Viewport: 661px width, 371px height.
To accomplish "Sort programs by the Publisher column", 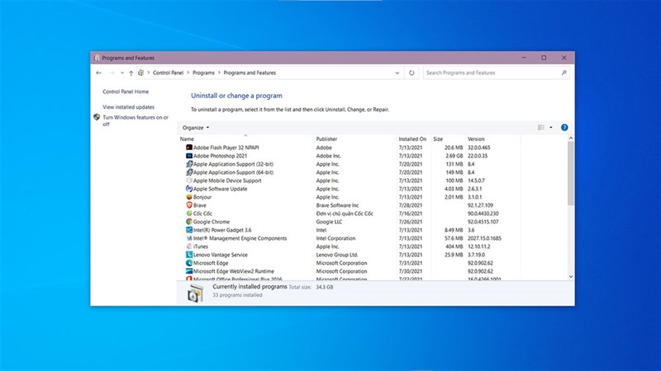I will click(x=327, y=139).
